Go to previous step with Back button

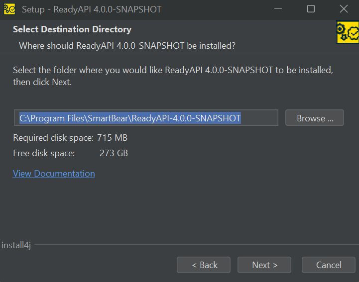click(x=204, y=265)
